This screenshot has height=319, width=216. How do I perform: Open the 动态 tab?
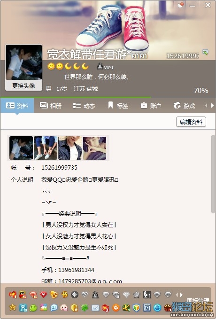pos(84,106)
